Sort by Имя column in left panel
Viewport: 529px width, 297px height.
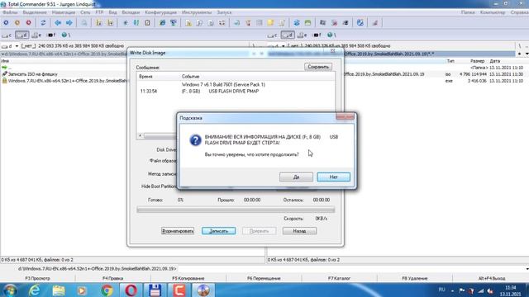5,61
